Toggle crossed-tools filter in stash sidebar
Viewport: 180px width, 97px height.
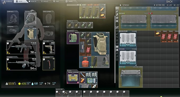(117, 24)
